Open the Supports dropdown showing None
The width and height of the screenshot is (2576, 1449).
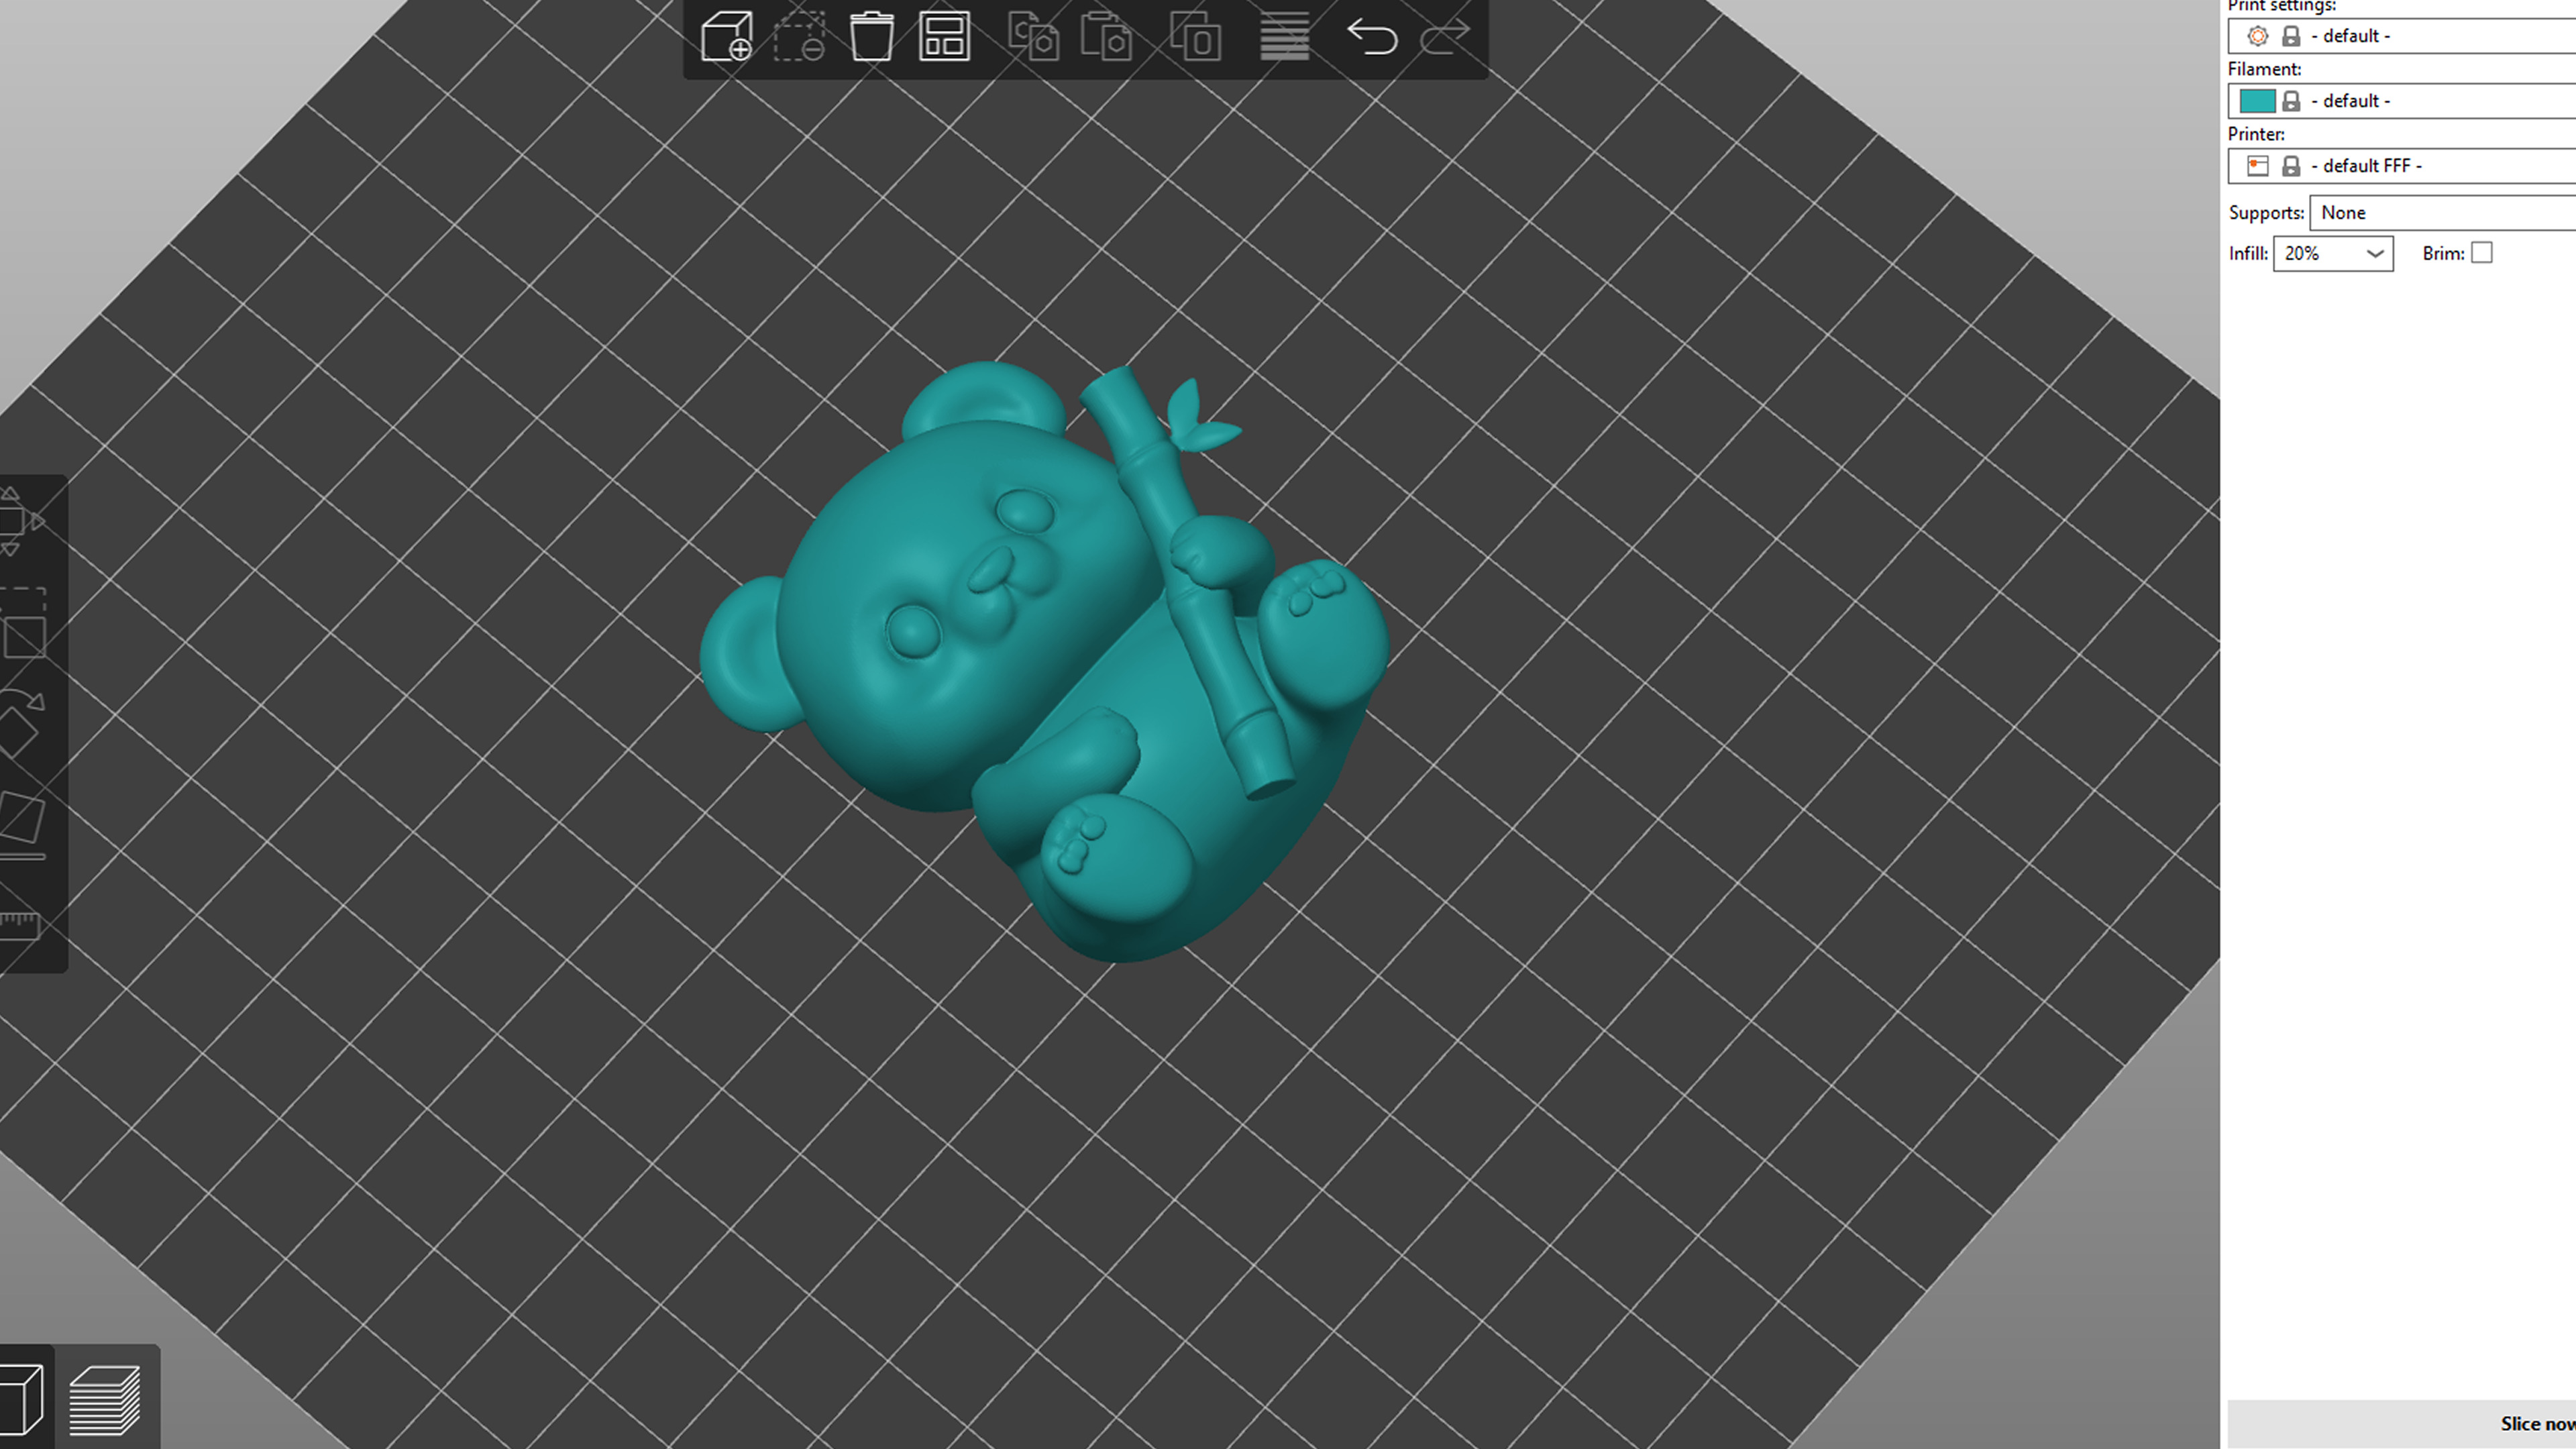point(2443,213)
